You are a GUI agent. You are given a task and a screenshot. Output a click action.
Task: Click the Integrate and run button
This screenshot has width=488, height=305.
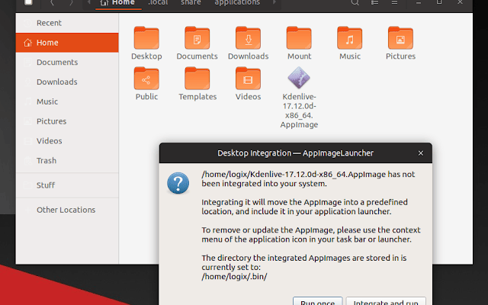coord(386,301)
